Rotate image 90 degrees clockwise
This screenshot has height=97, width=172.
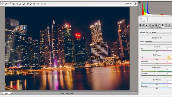tap(45, 4)
